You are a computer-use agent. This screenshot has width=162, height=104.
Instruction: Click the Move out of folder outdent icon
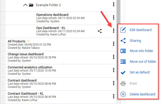pos(123,62)
